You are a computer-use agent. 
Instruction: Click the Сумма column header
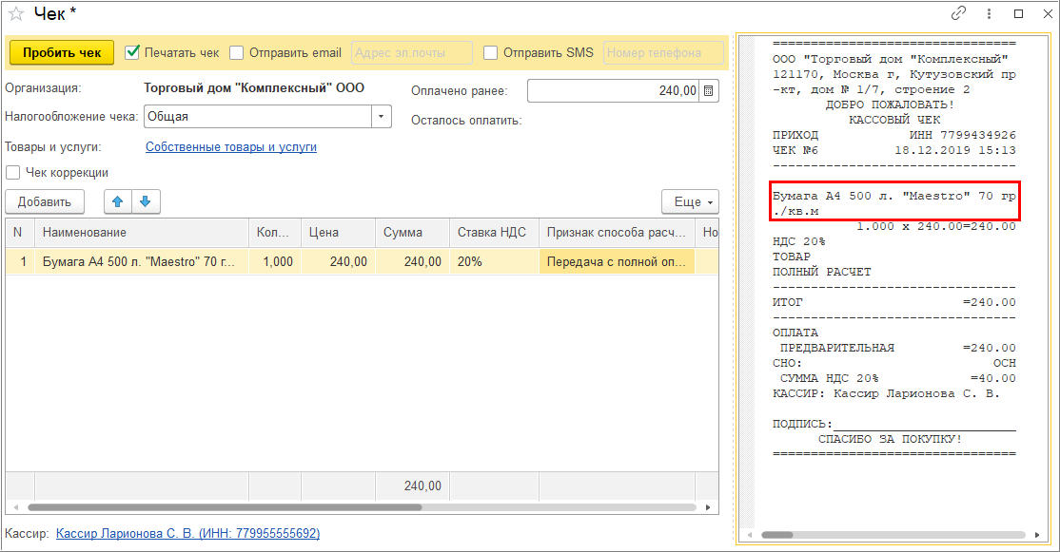tap(412, 232)
